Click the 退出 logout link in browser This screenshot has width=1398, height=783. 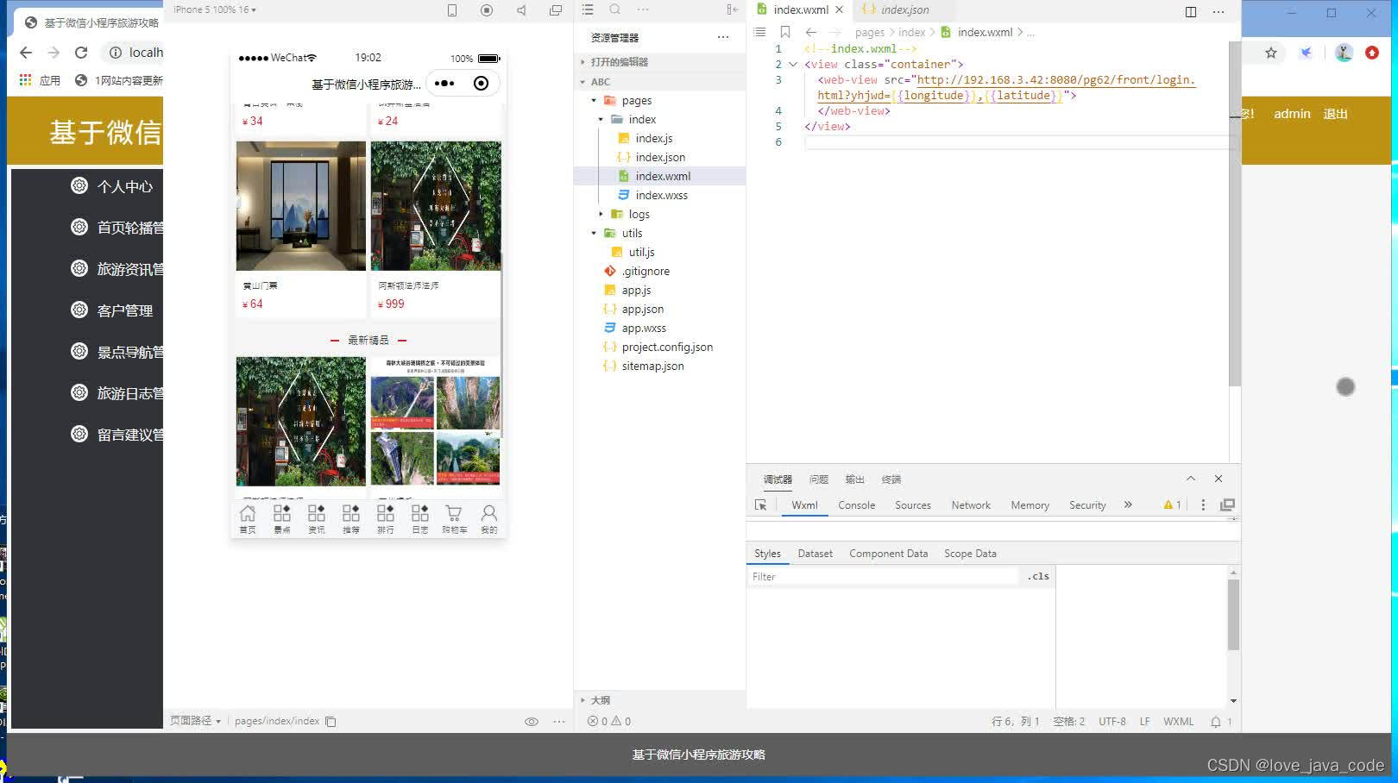tap(1335, 114)
